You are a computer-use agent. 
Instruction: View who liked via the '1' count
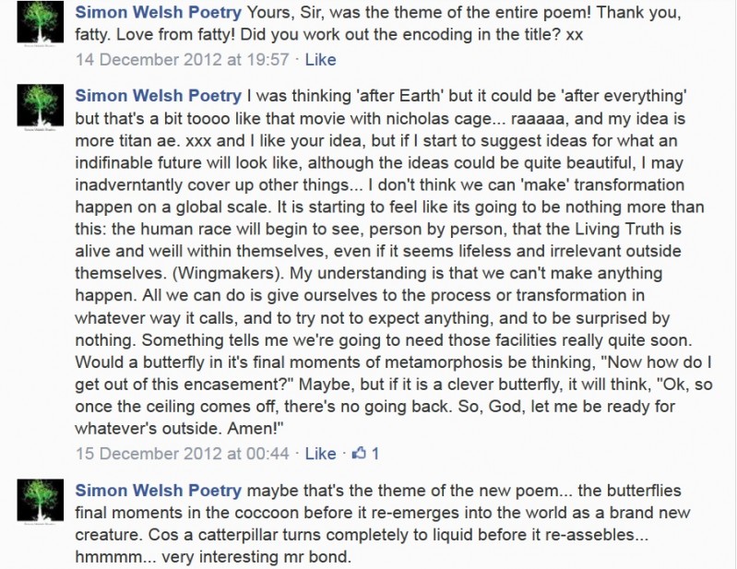pos(375,454)
